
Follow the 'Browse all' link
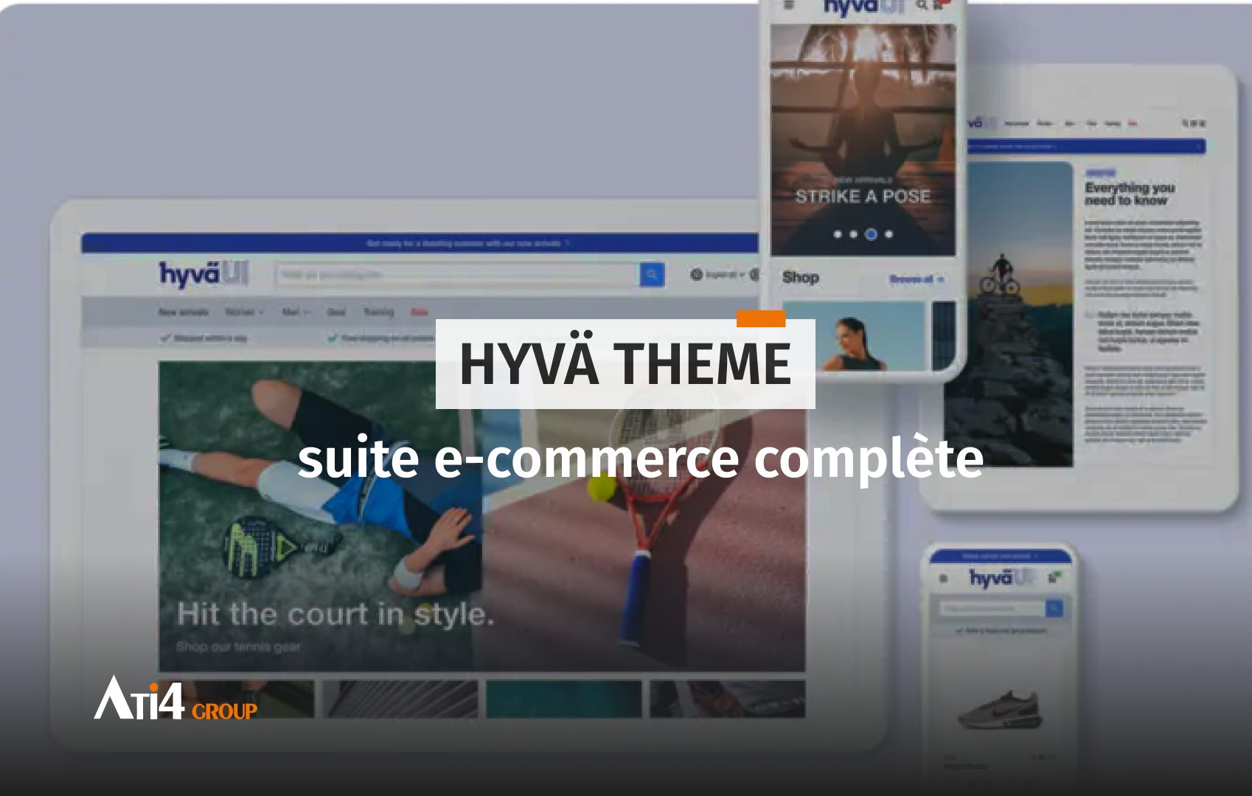tap(917, 279)
